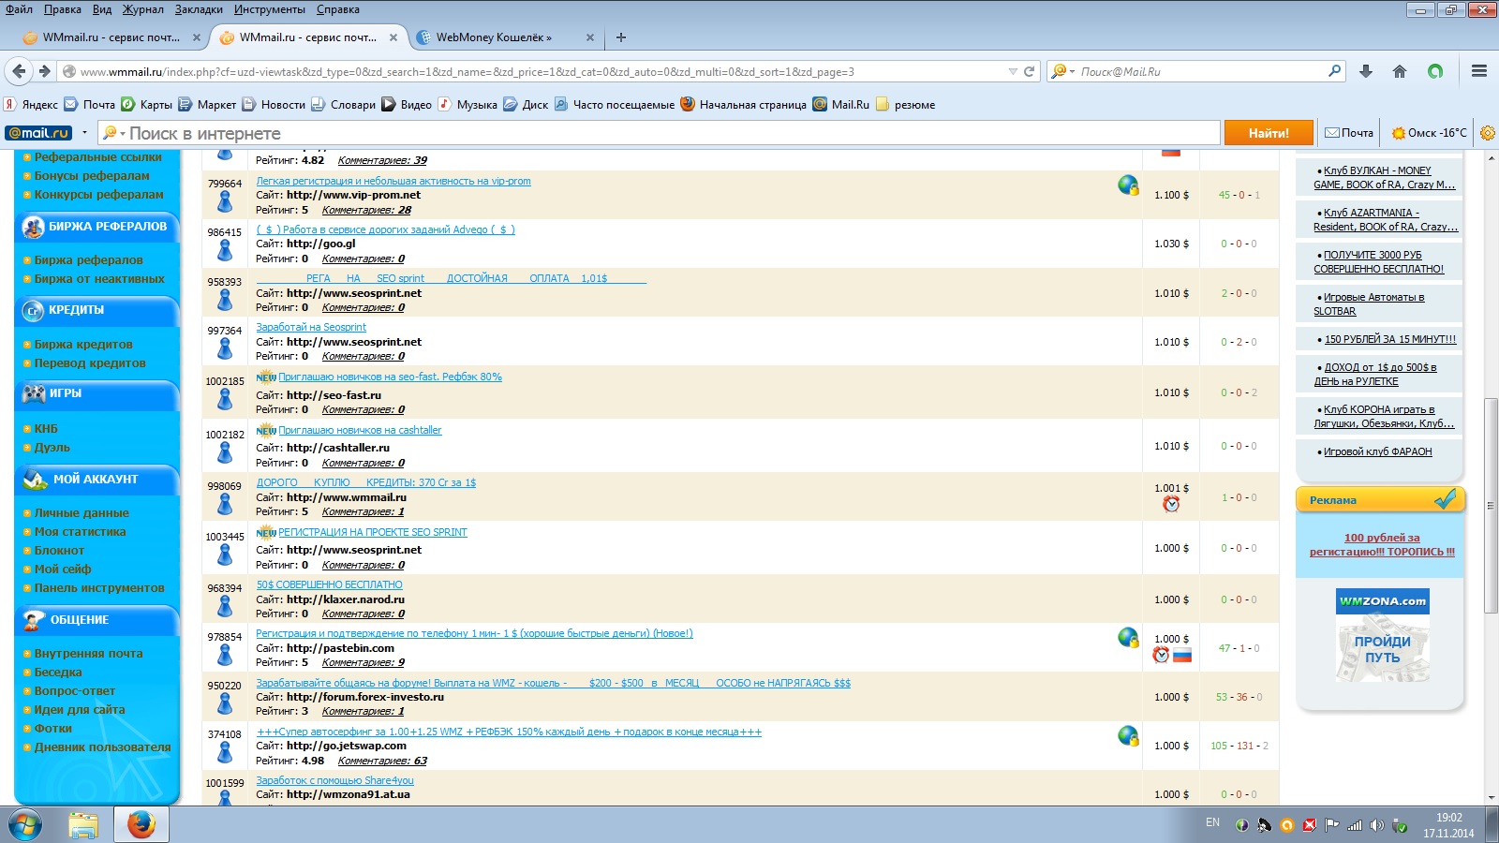The width and height of the screenshot is (1499, 843).
Task: Close the WebMoney Кошелёк tab
Action: tap(590, 37)
